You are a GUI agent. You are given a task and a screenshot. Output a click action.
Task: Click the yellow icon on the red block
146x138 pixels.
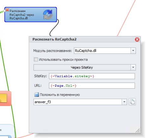[3, 98]
